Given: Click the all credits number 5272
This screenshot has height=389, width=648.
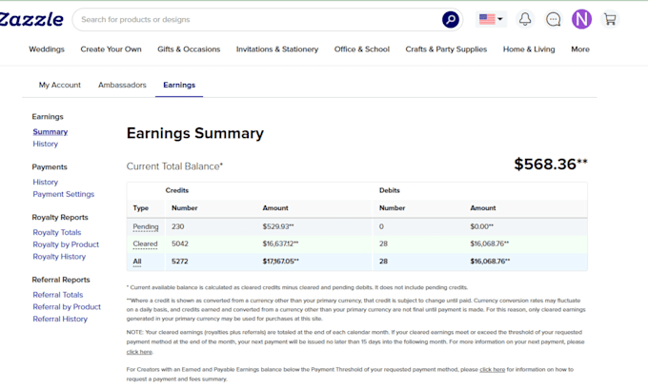Looking at the screenshot, I should click(x=179, y=262).
